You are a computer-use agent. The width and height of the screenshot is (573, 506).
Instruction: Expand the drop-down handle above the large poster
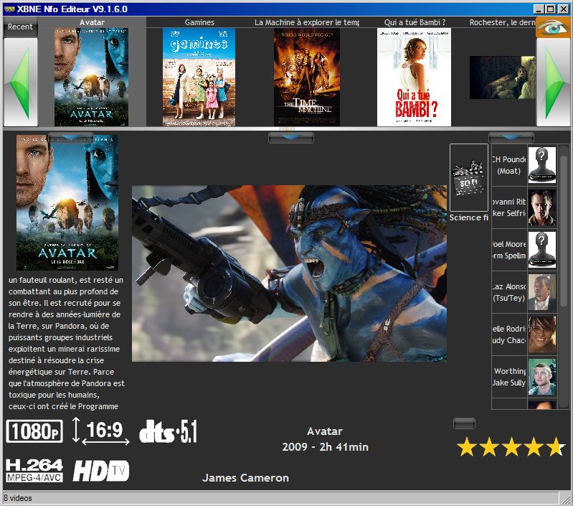pos(70,138)
